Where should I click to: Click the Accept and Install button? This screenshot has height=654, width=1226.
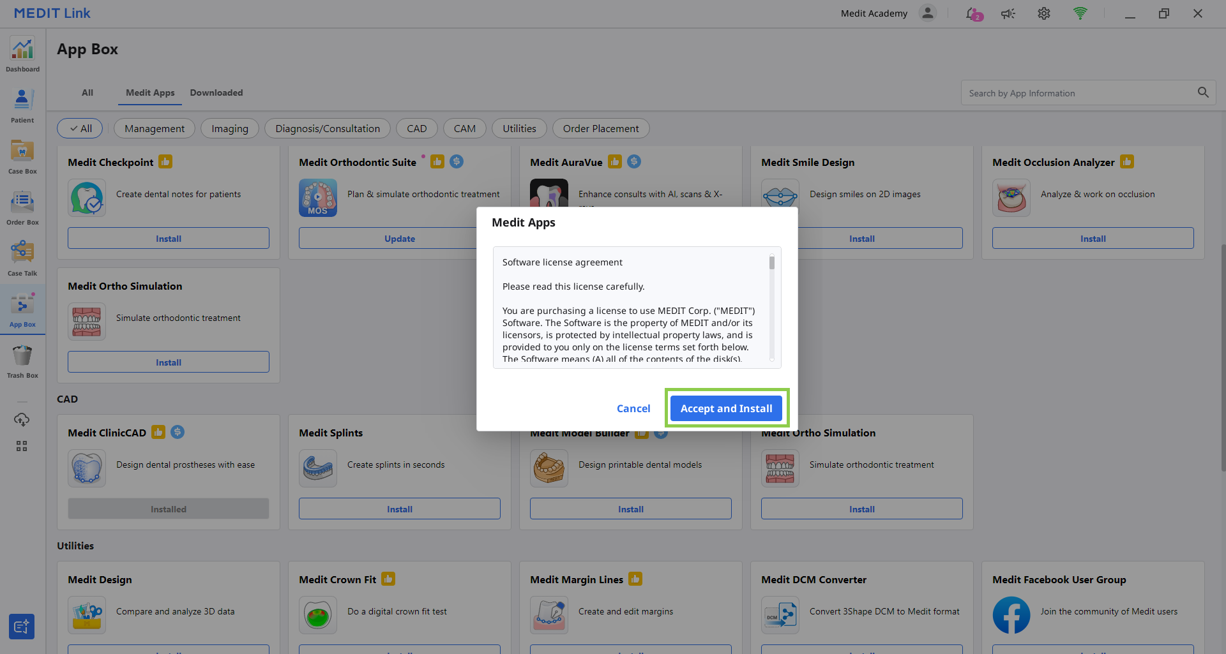(726, 408)
